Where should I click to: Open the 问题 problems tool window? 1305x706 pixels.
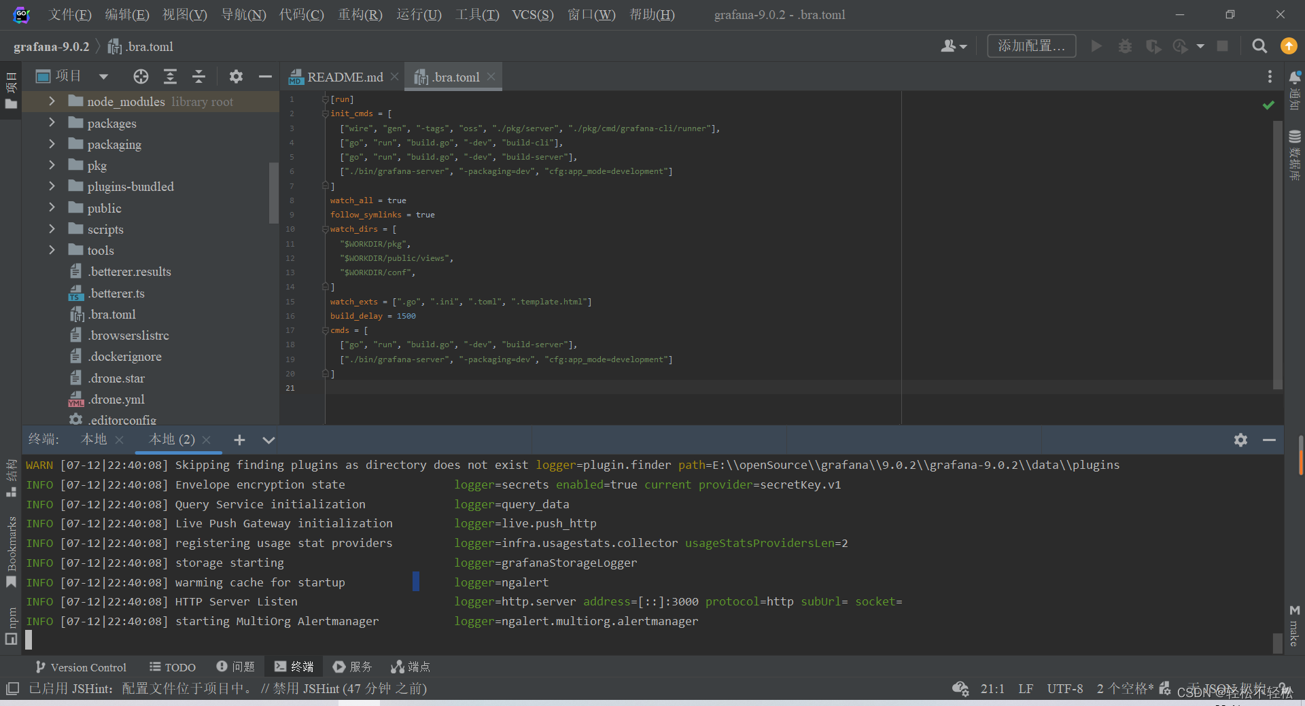[235, 667]
